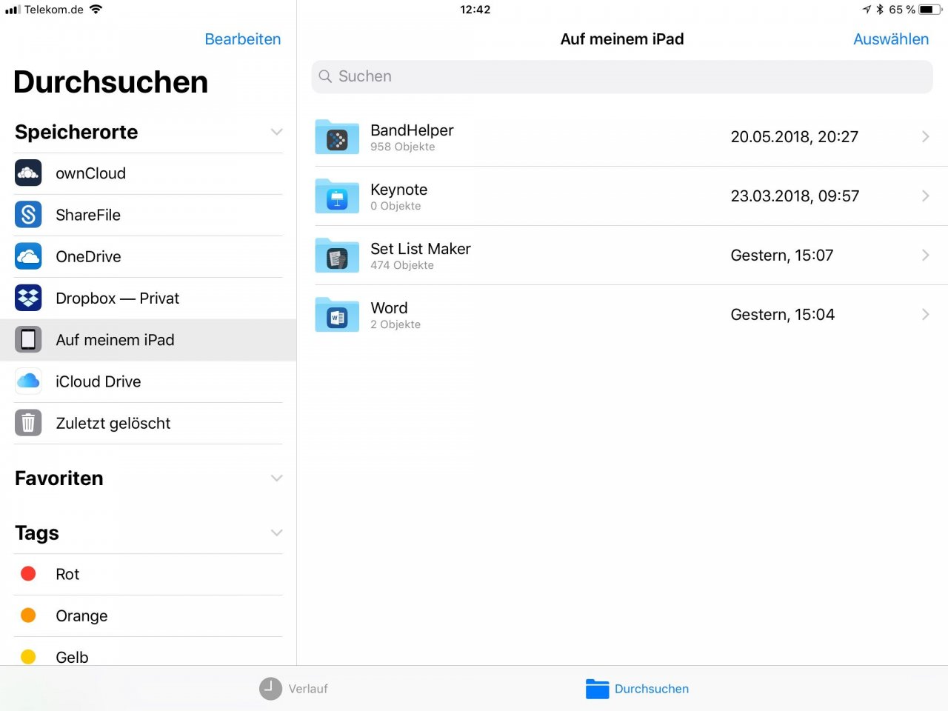Open Keynote via its chevron
This screenshot has width=948, height=711.
tap(926, 196)
